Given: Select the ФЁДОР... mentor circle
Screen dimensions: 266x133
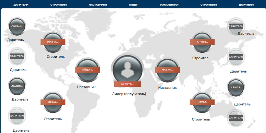Looking at the screenshot, I should 88,70.
